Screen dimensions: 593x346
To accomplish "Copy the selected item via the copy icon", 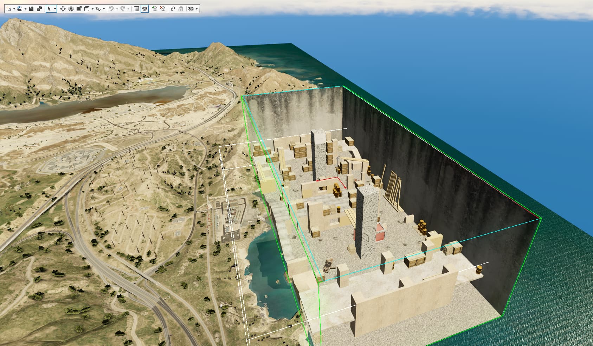I will pos(173,9).
